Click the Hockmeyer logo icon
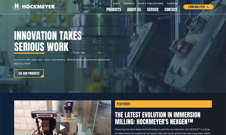Image resolution: width=226 pixels, height=135 pixels. tap(17, 7)
